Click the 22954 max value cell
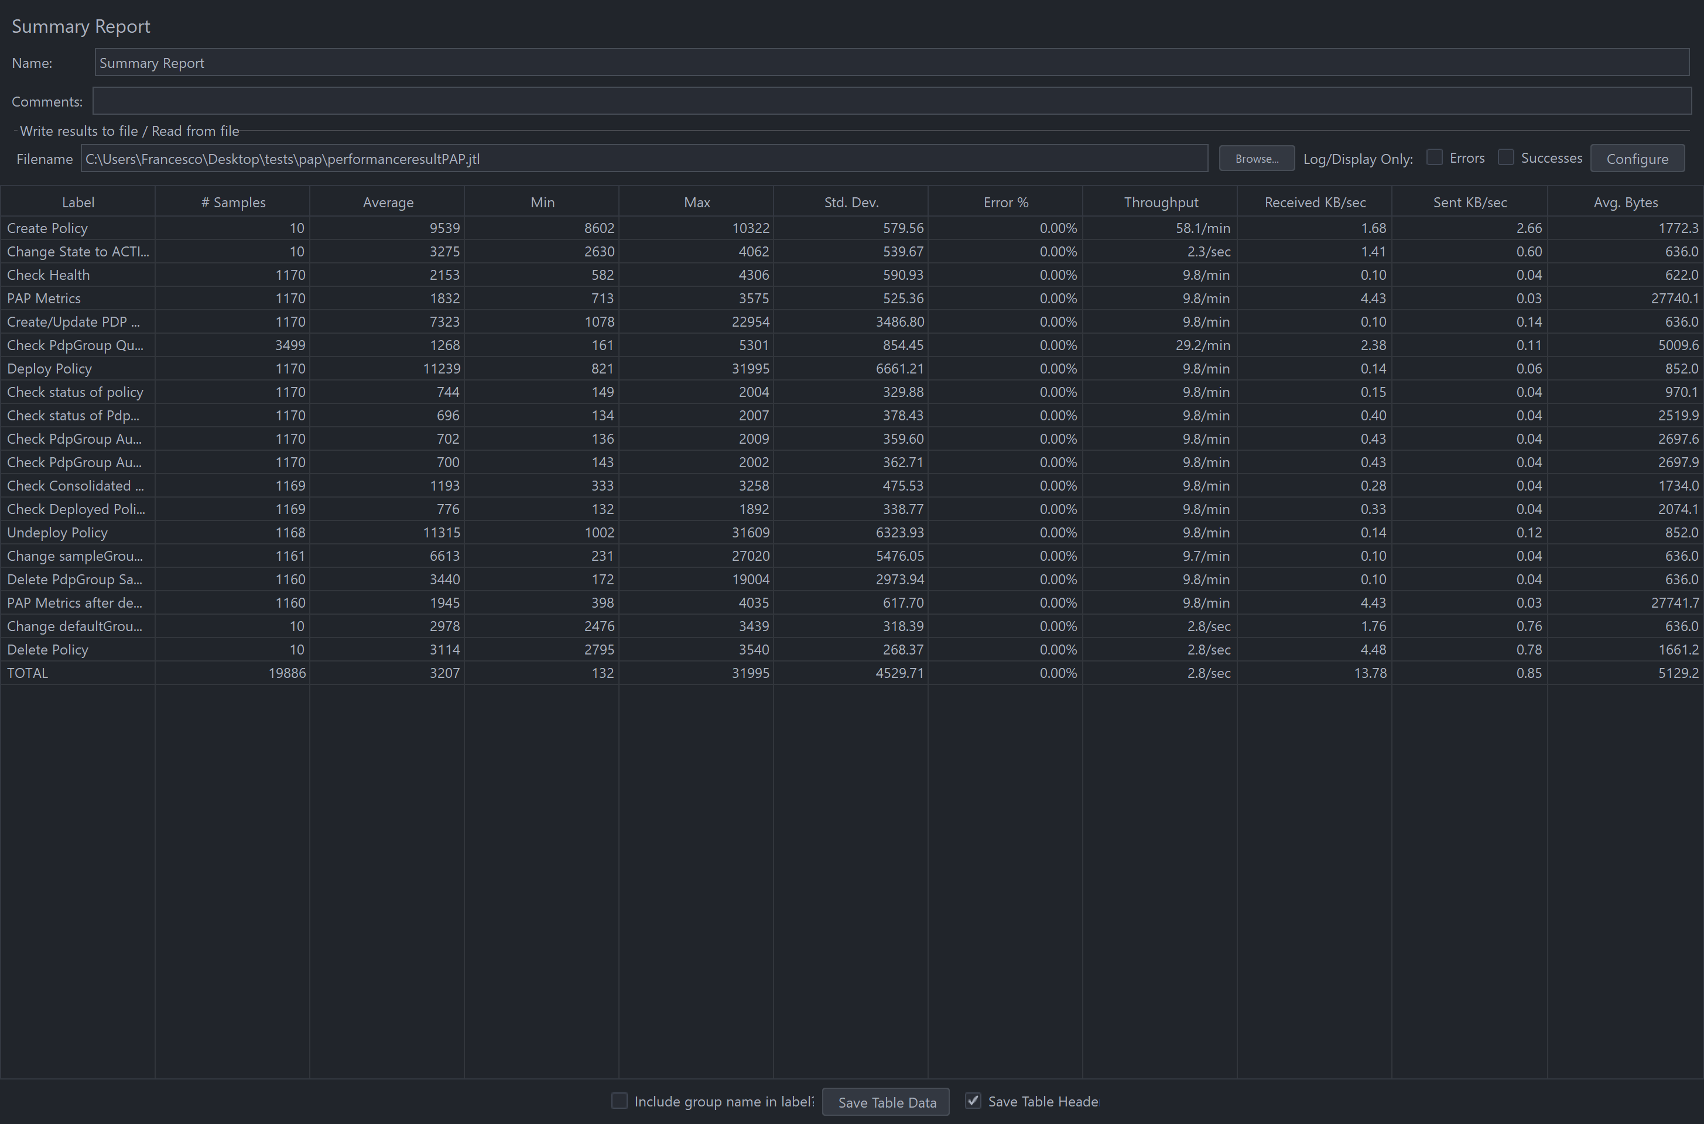The width and height of the screenshot is (1704, 1124). [x=697, y=322]
